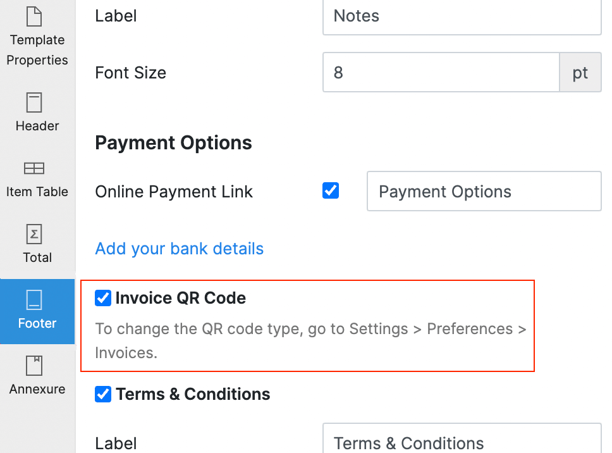The height and width of the screenshot is (453, 612).
Task: Click the Payment Options section heading
Action: pyautogui.click(x=173, y=143)
